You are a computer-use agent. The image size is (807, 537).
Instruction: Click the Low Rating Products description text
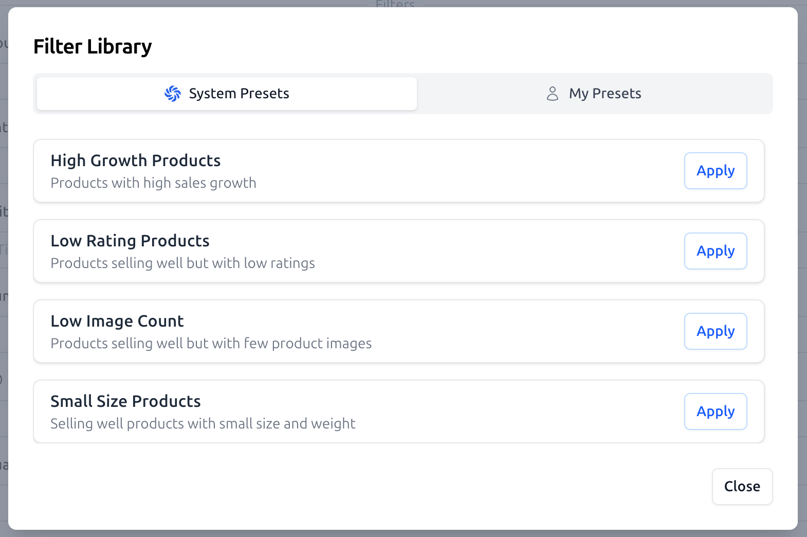click(182, 263)
